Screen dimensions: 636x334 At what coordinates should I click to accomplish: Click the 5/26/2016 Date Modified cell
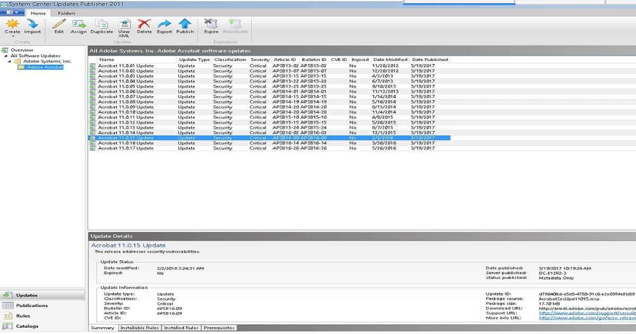385,148
